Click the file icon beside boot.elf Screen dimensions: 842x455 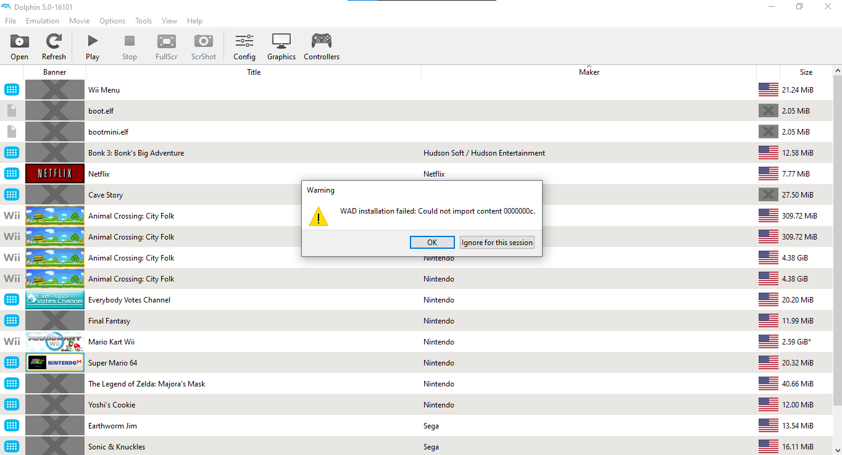tap(12, 111)
